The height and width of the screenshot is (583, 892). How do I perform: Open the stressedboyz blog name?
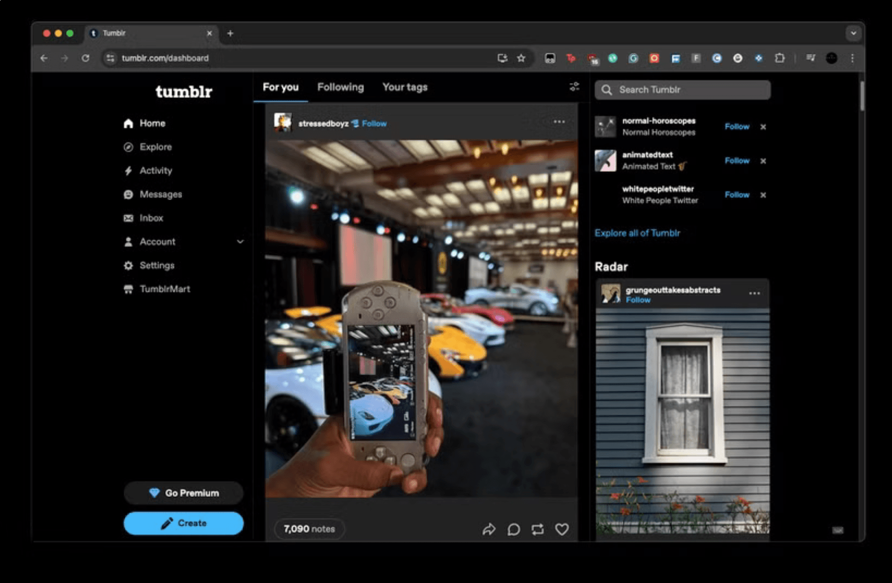coord(323,124)
